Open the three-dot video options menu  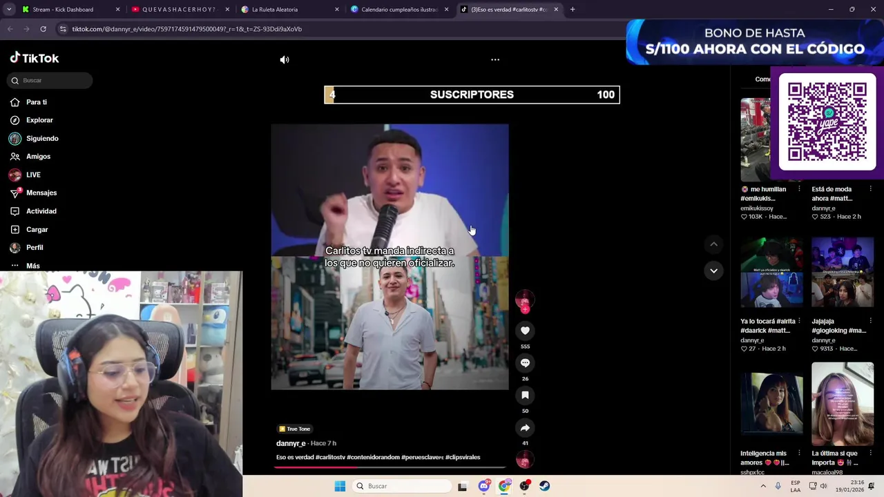tap(495, 59)
